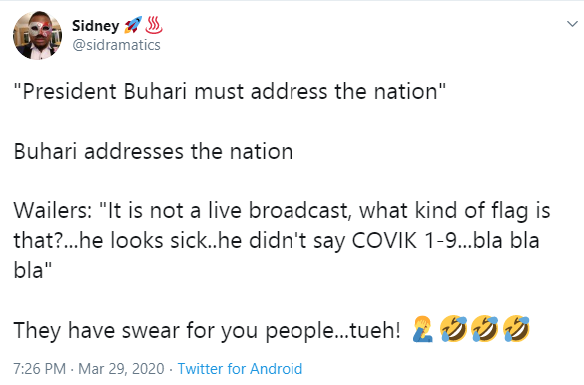584x385 pixels.
Task: Click the middle rolling-laughing emoji
Action: (485, 329)
